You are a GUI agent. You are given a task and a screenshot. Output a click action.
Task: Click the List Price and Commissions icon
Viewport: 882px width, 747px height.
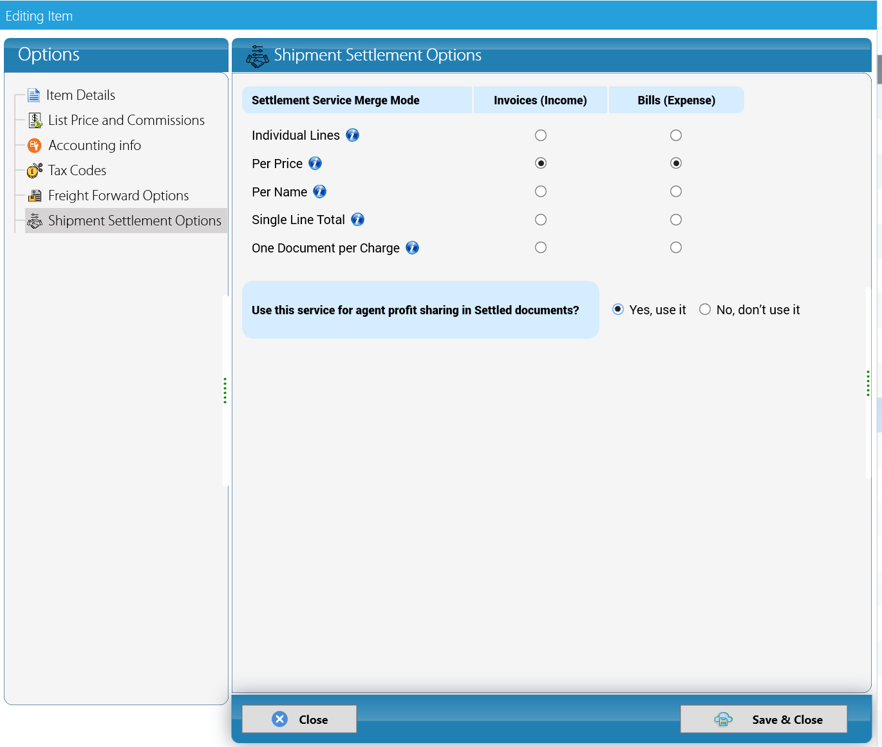[35, 120]
